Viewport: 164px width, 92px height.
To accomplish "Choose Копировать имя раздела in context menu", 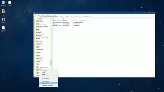I will click(48, 85).
